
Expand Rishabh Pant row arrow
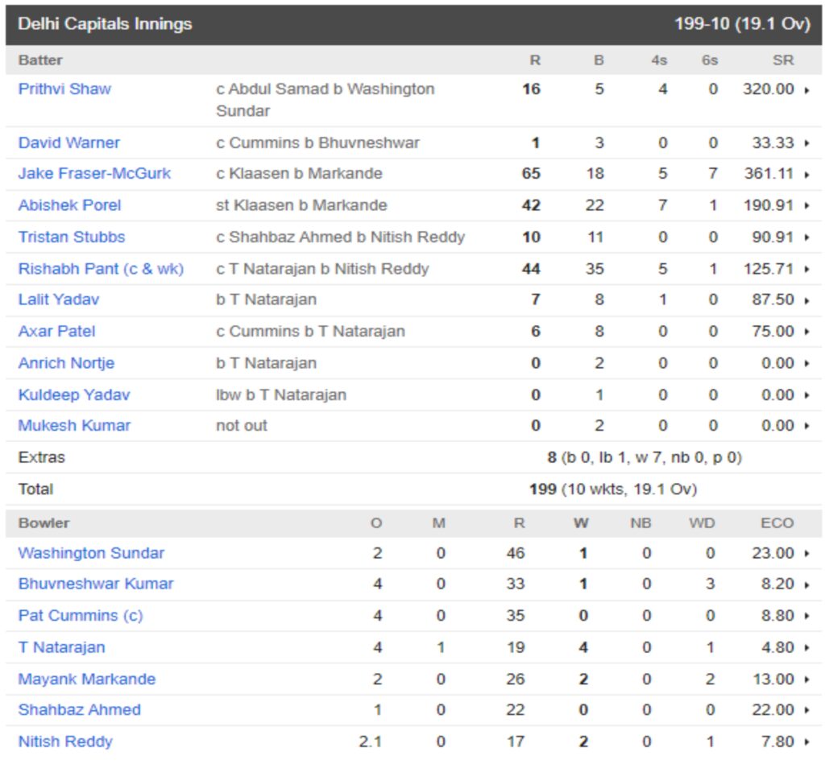[x=807, y=269]
